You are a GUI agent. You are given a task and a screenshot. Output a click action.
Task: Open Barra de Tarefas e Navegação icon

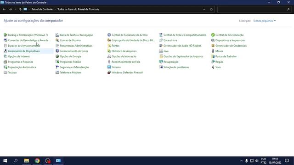coord(57,35)
